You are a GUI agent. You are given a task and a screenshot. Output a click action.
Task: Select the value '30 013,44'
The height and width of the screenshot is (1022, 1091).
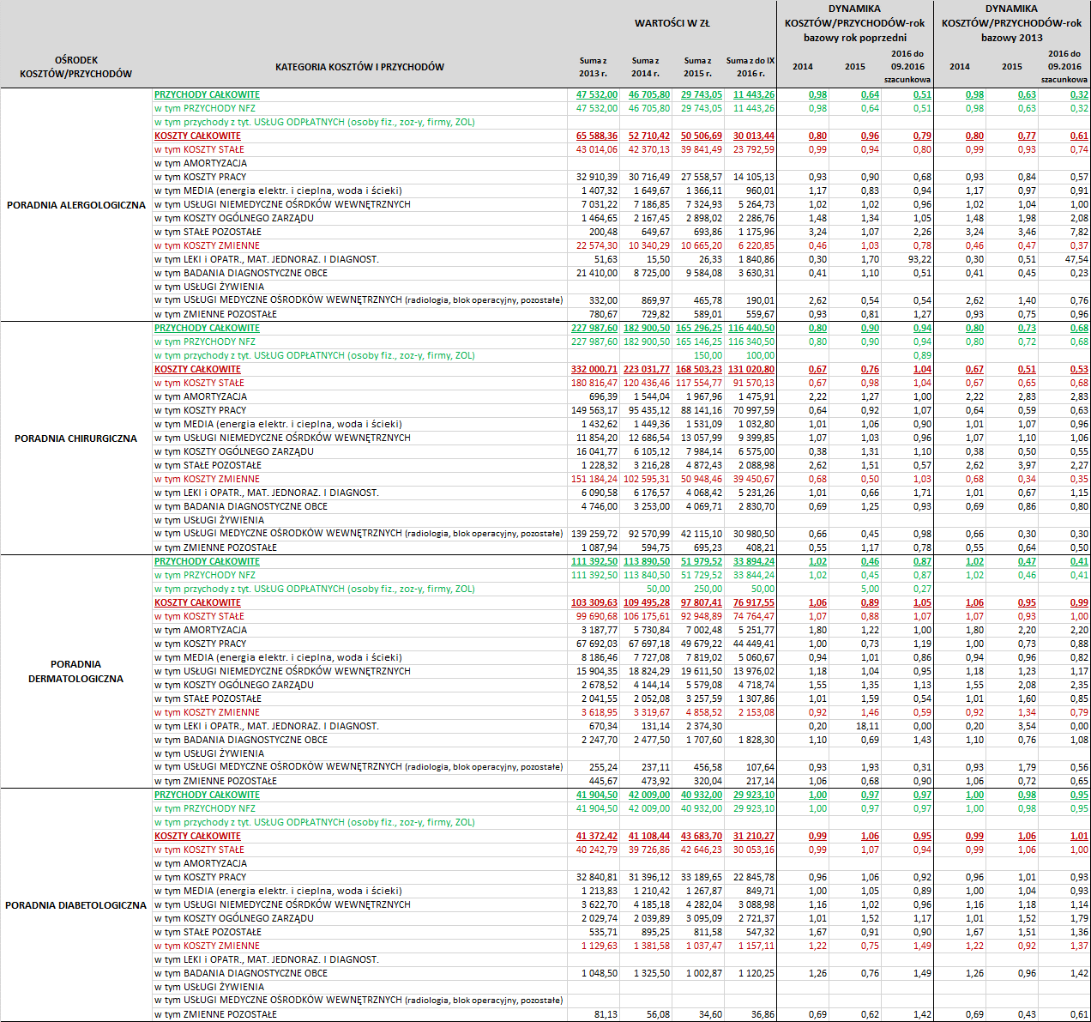[x=753, y=136]
